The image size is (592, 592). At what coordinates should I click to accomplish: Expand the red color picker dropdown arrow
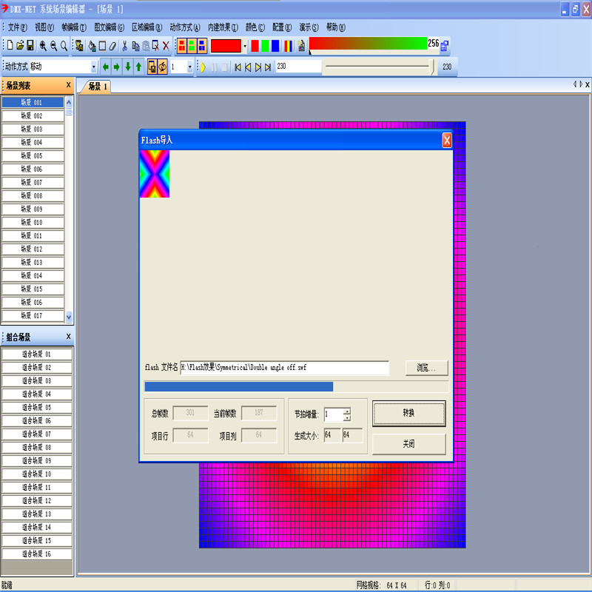(245, 46)
